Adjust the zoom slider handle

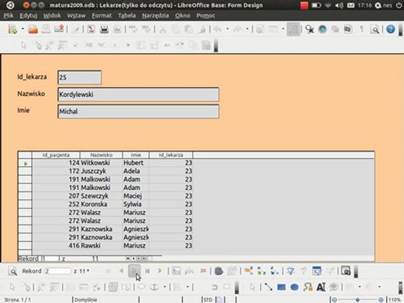pos(357,300)
